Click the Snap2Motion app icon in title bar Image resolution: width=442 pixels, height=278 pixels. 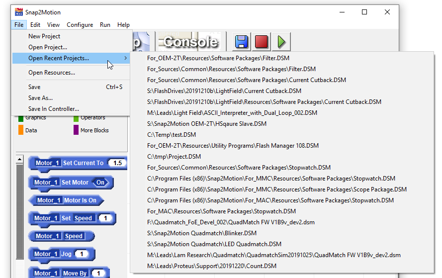click(19, 12)
